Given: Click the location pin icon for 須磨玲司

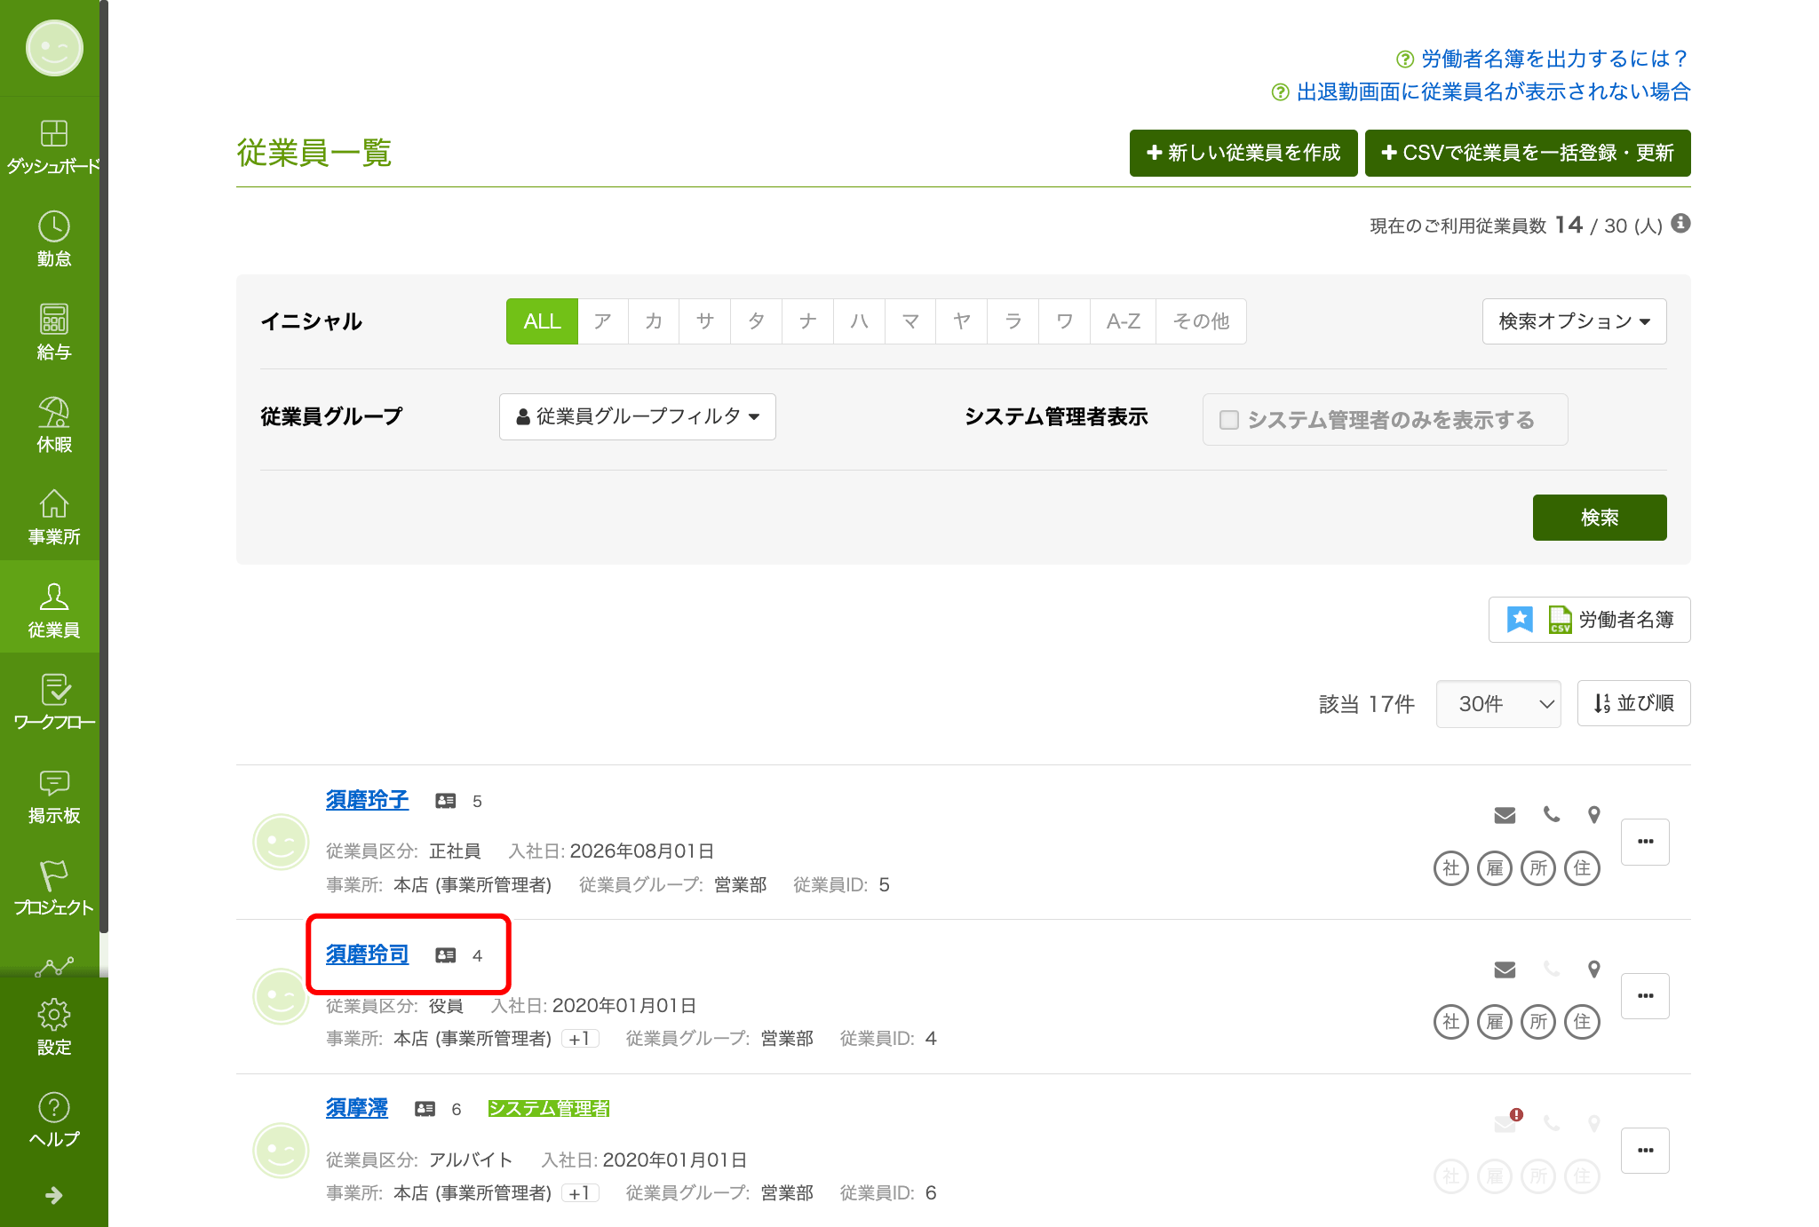Looking at the screenshot, I should click(x=1594, y=970).
